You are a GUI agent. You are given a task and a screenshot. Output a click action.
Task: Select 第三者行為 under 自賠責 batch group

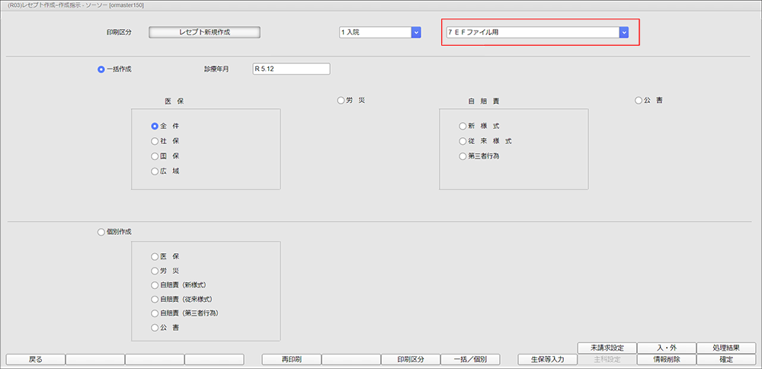click(x=463, y=156)
